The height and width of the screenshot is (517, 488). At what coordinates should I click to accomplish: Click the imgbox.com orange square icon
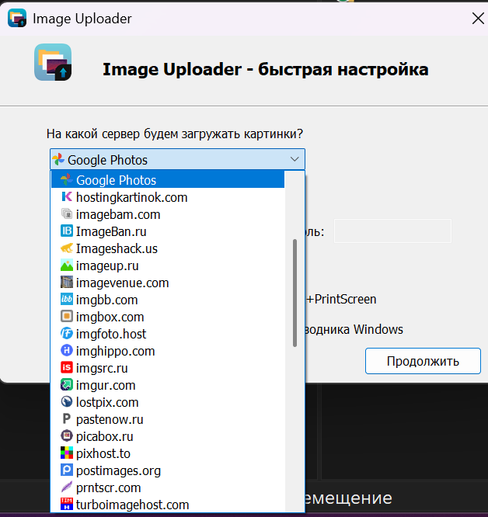coord(66,317)
